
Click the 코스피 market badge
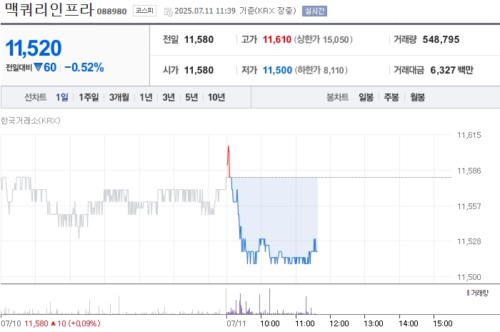click(x=144, y=11)
